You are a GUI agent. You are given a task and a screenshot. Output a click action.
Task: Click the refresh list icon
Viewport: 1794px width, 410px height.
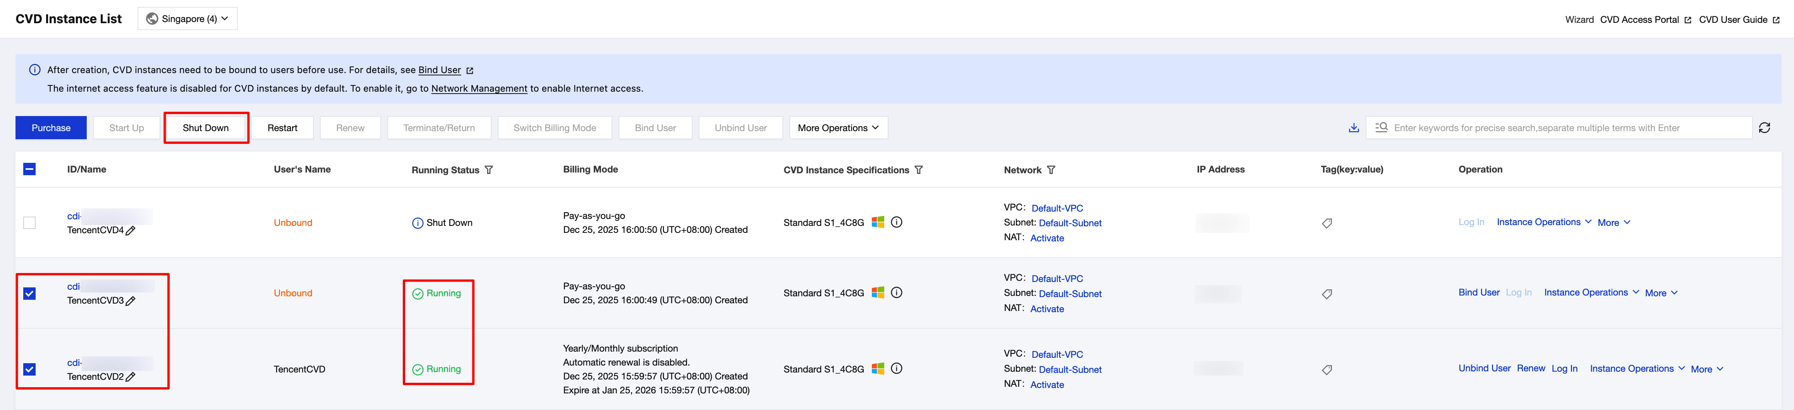(1764, 128)
